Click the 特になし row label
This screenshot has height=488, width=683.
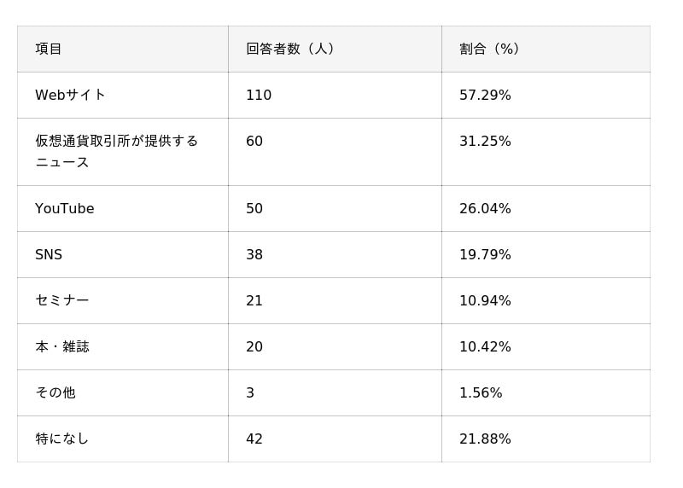click(x=62, y=439)
